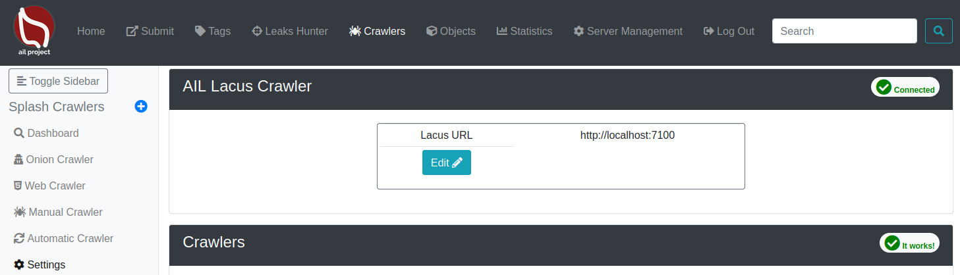Click the AIL project logo
Image resolution: width=960 pixels, height=275 pixels.
(x=34, y=31)
